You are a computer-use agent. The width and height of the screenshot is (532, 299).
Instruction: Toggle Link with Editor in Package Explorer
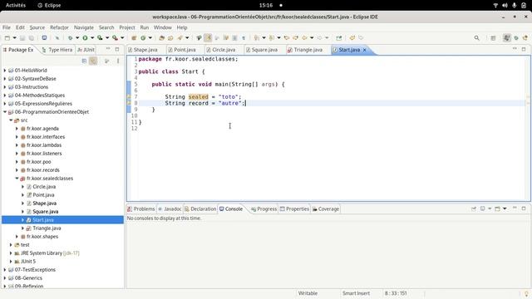pyautogui.click(x=93, y=61)
